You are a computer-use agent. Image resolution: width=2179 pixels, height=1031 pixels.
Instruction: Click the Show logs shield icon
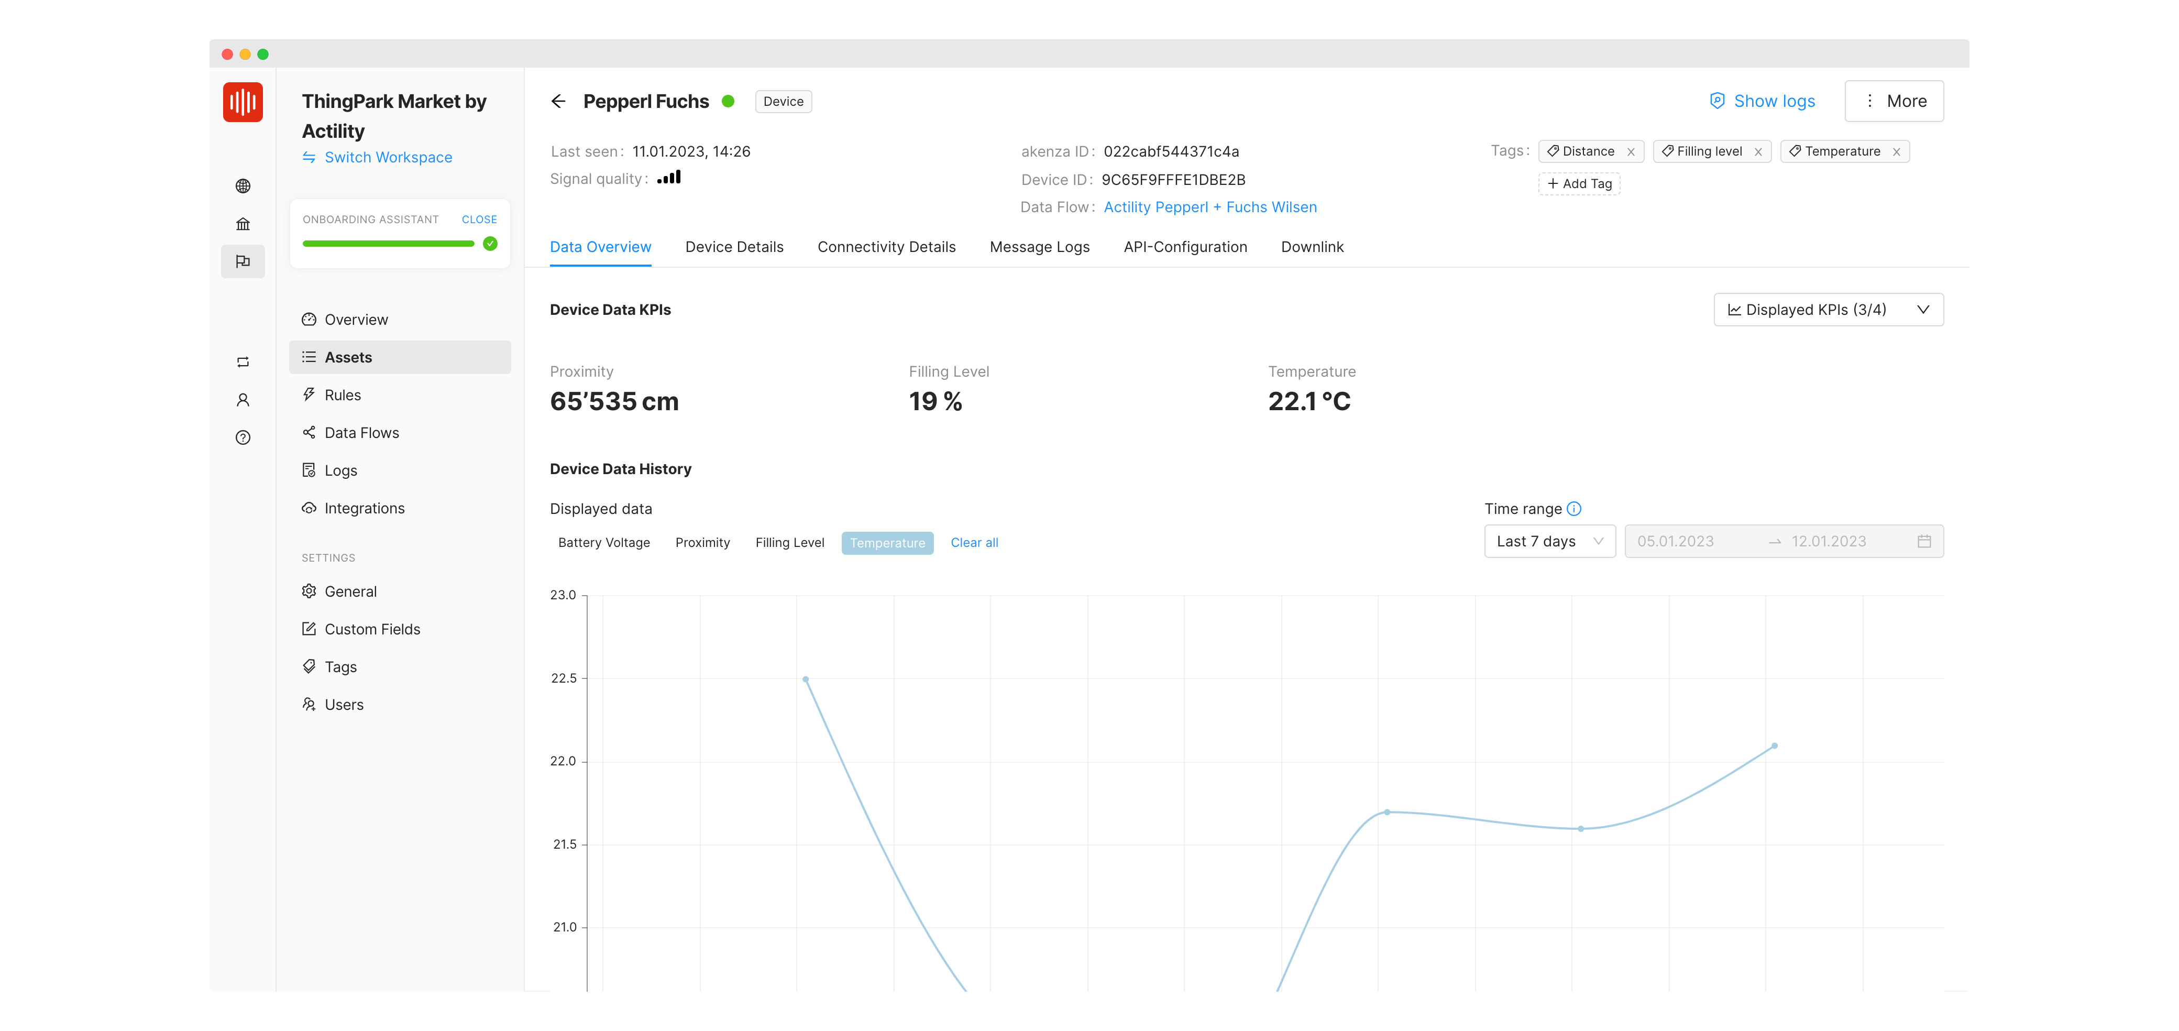[x=1717, y=101]
